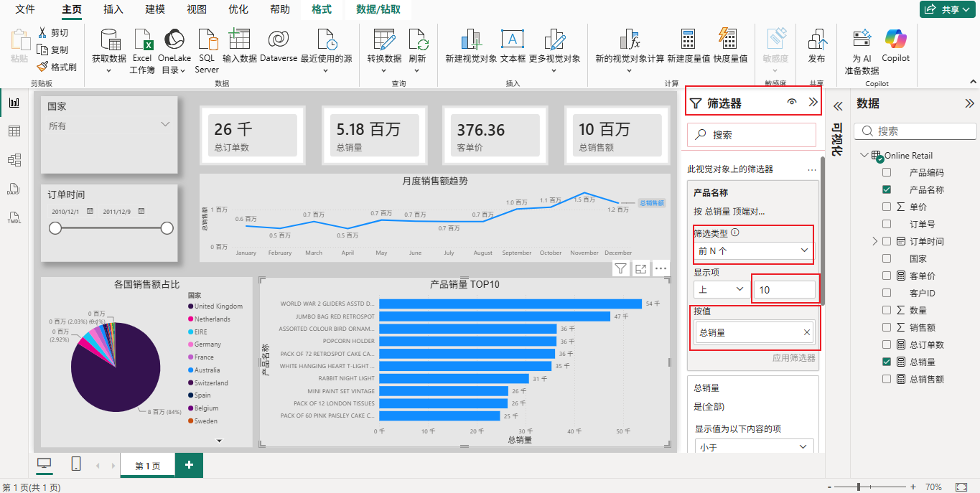This screenshot has height=493, width=980.
Task: Switch to 视图 ribbon tab
Action: click(x=197, y=9)
